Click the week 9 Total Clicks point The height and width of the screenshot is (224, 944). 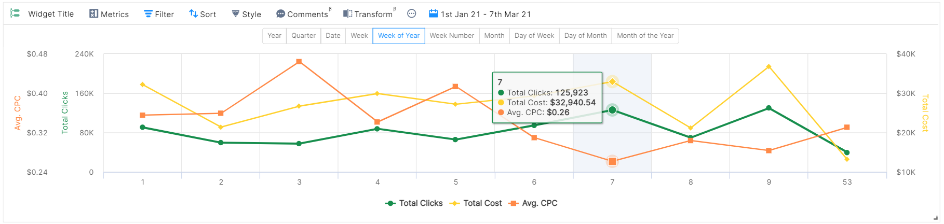click(x=768, y=108)
